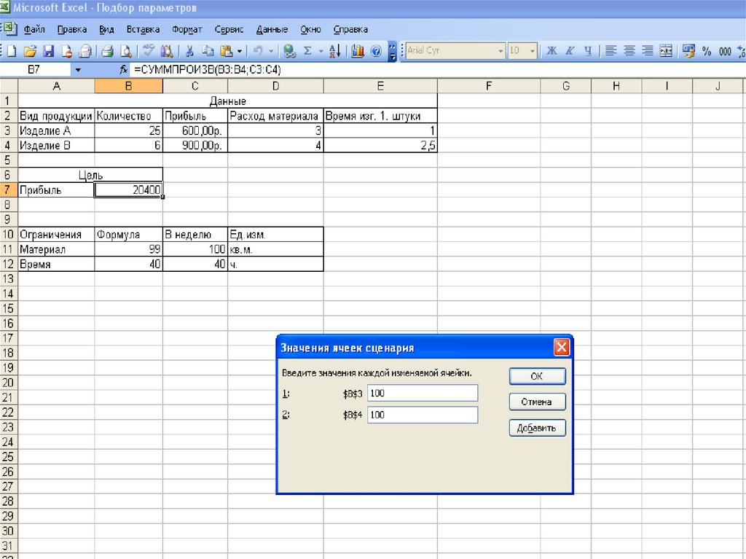Image resolution: width=746 pixels, height=559 pixels.
Task: Click the Save floppy disk icon
Action: click(48, 51)
